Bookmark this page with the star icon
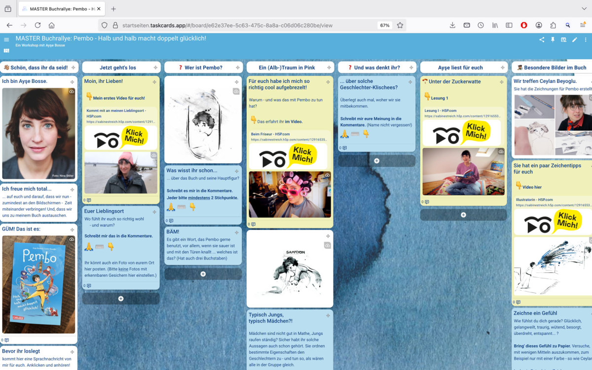This screenshot has width=592, height=370. click(x=400, y=25)
